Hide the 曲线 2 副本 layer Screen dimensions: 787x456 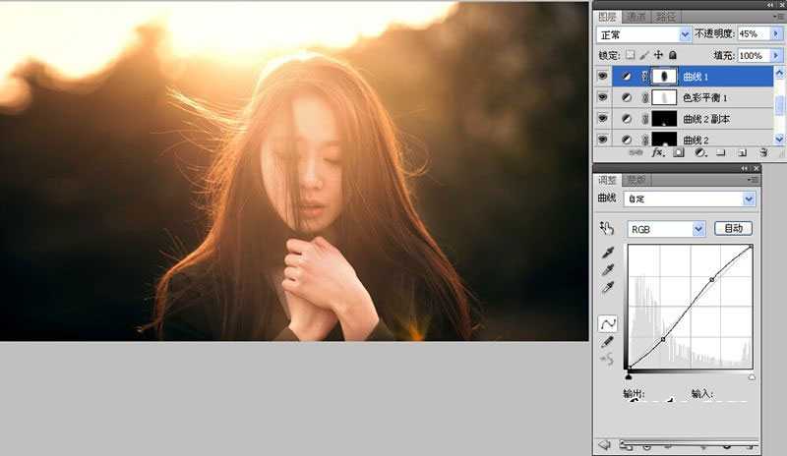[x=602, y=119]
